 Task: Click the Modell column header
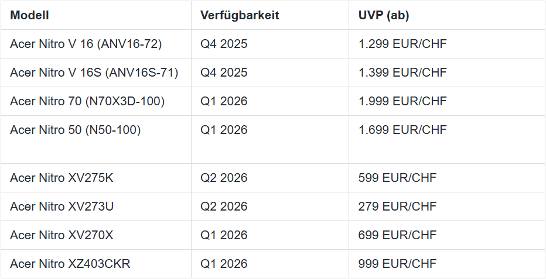95,15
